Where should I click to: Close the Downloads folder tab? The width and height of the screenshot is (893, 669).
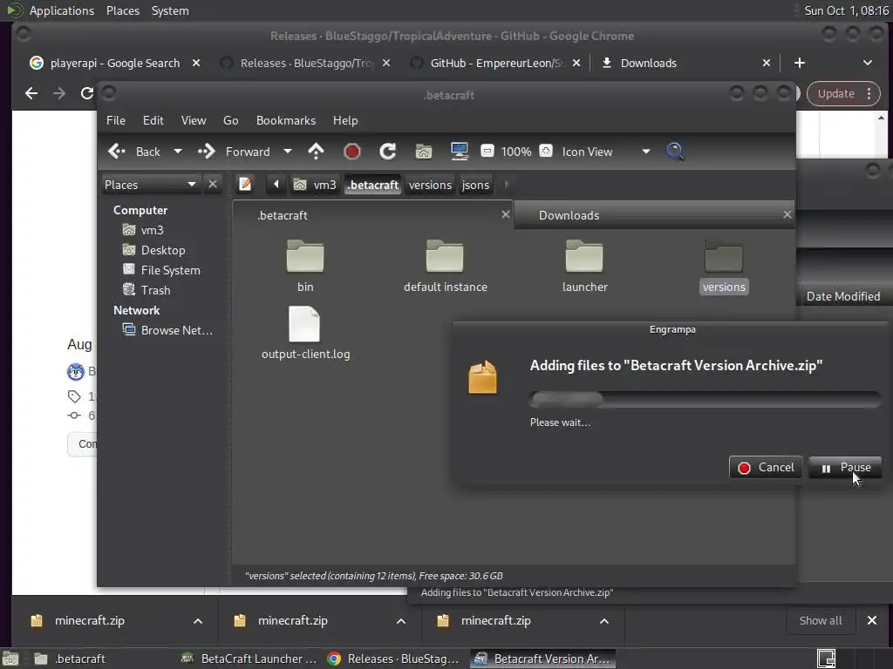[787, 214]
